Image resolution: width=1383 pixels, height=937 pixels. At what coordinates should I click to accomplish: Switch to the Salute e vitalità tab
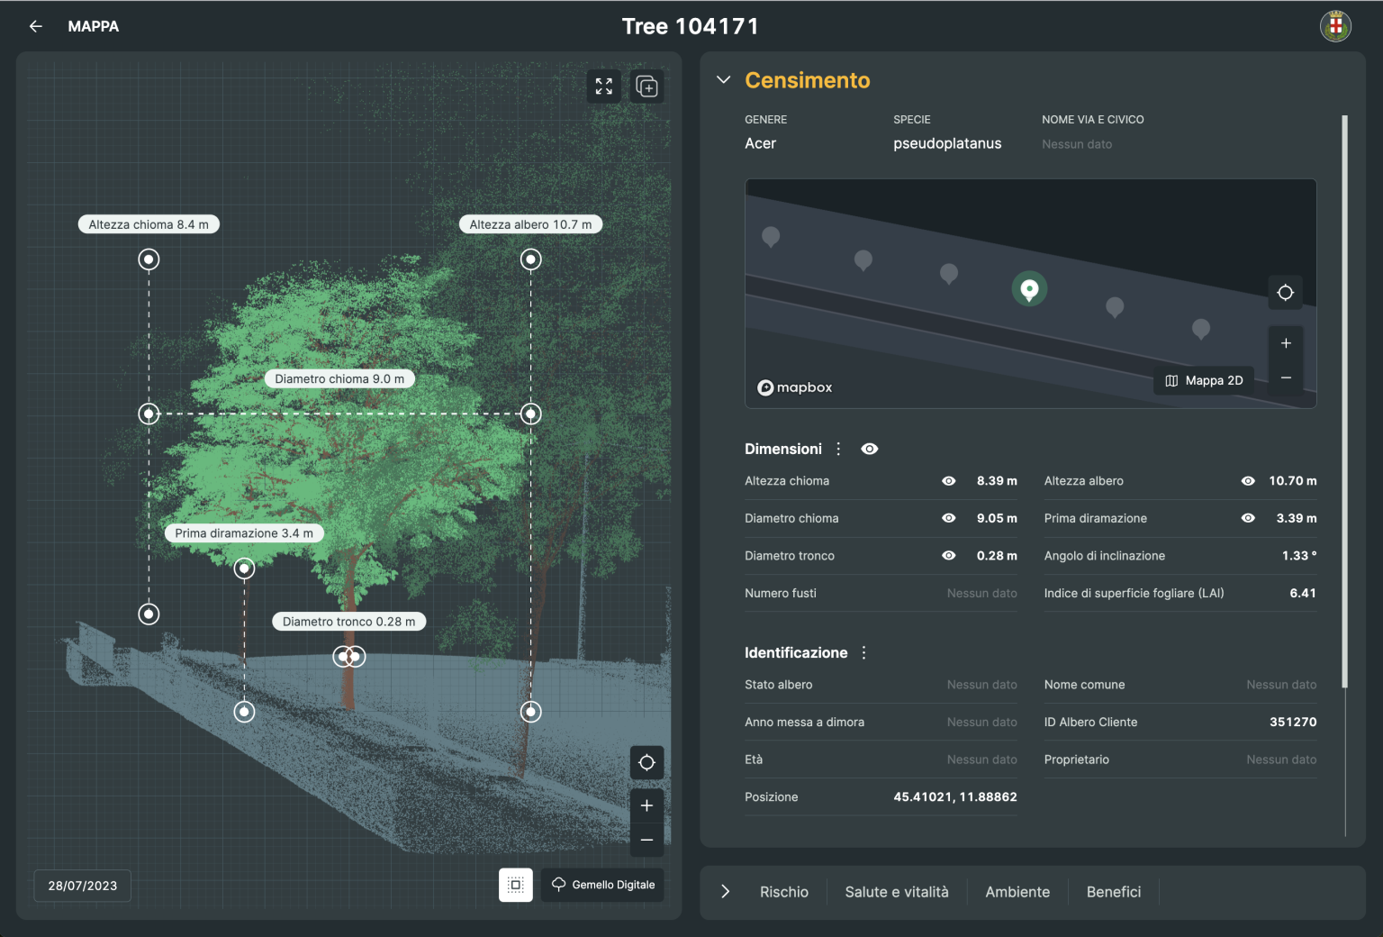coord(896,892)
